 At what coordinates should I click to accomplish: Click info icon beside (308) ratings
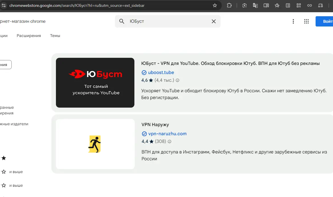(169, 141)
